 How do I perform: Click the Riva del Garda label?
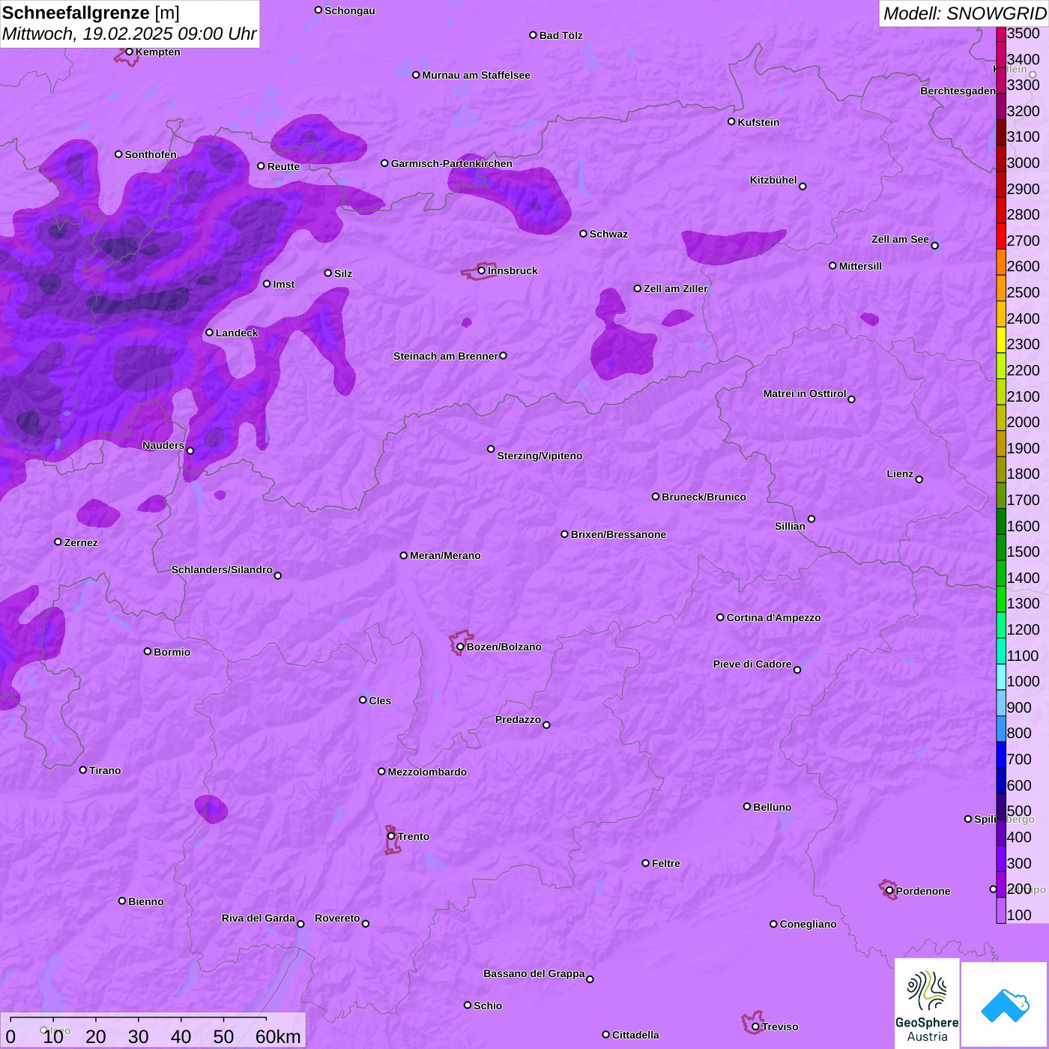pyautogui.click(x=258, y=918)
